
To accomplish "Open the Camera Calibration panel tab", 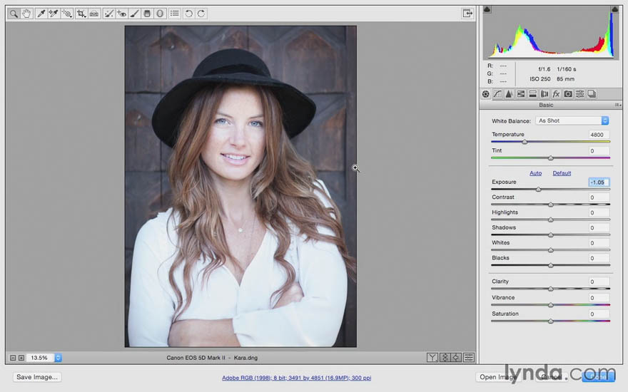I will point(568,94).
